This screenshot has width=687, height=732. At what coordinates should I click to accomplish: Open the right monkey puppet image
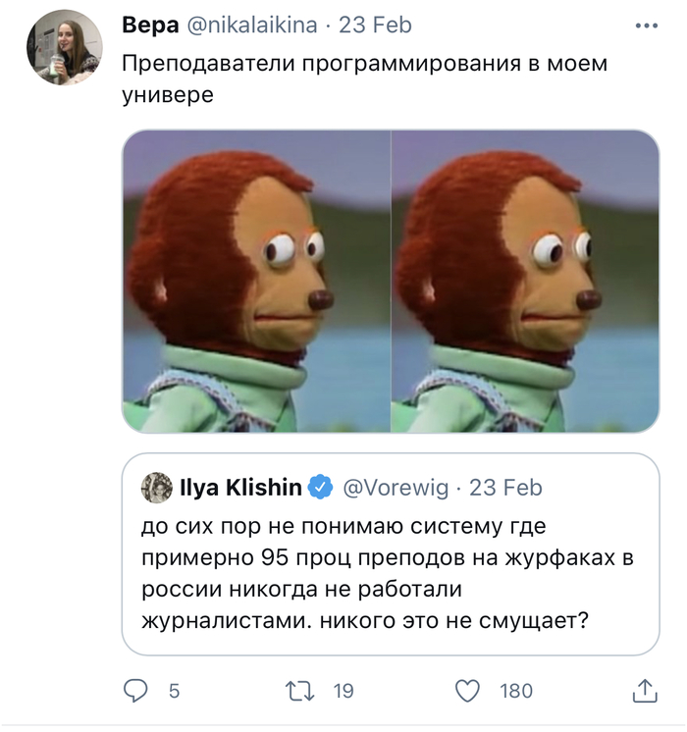click(x=526, y=281)
